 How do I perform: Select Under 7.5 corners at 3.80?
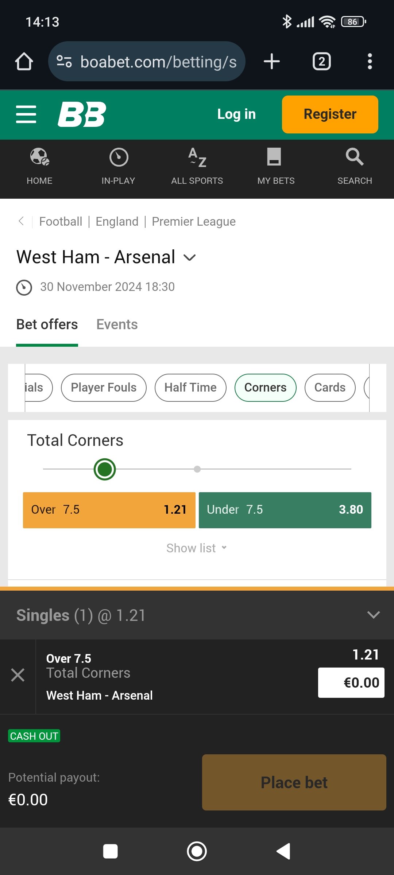(x=285, y=510)
